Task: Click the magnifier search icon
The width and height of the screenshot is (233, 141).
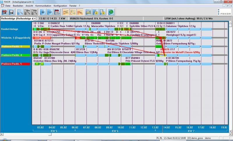Action: click(20, 12)
